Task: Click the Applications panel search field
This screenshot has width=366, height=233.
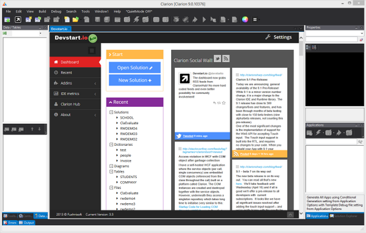Action: [331, 142]
